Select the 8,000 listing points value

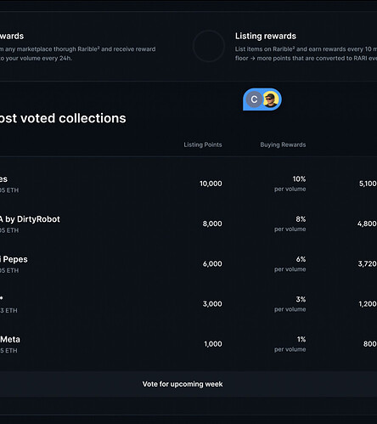click(x=212, y=223)
